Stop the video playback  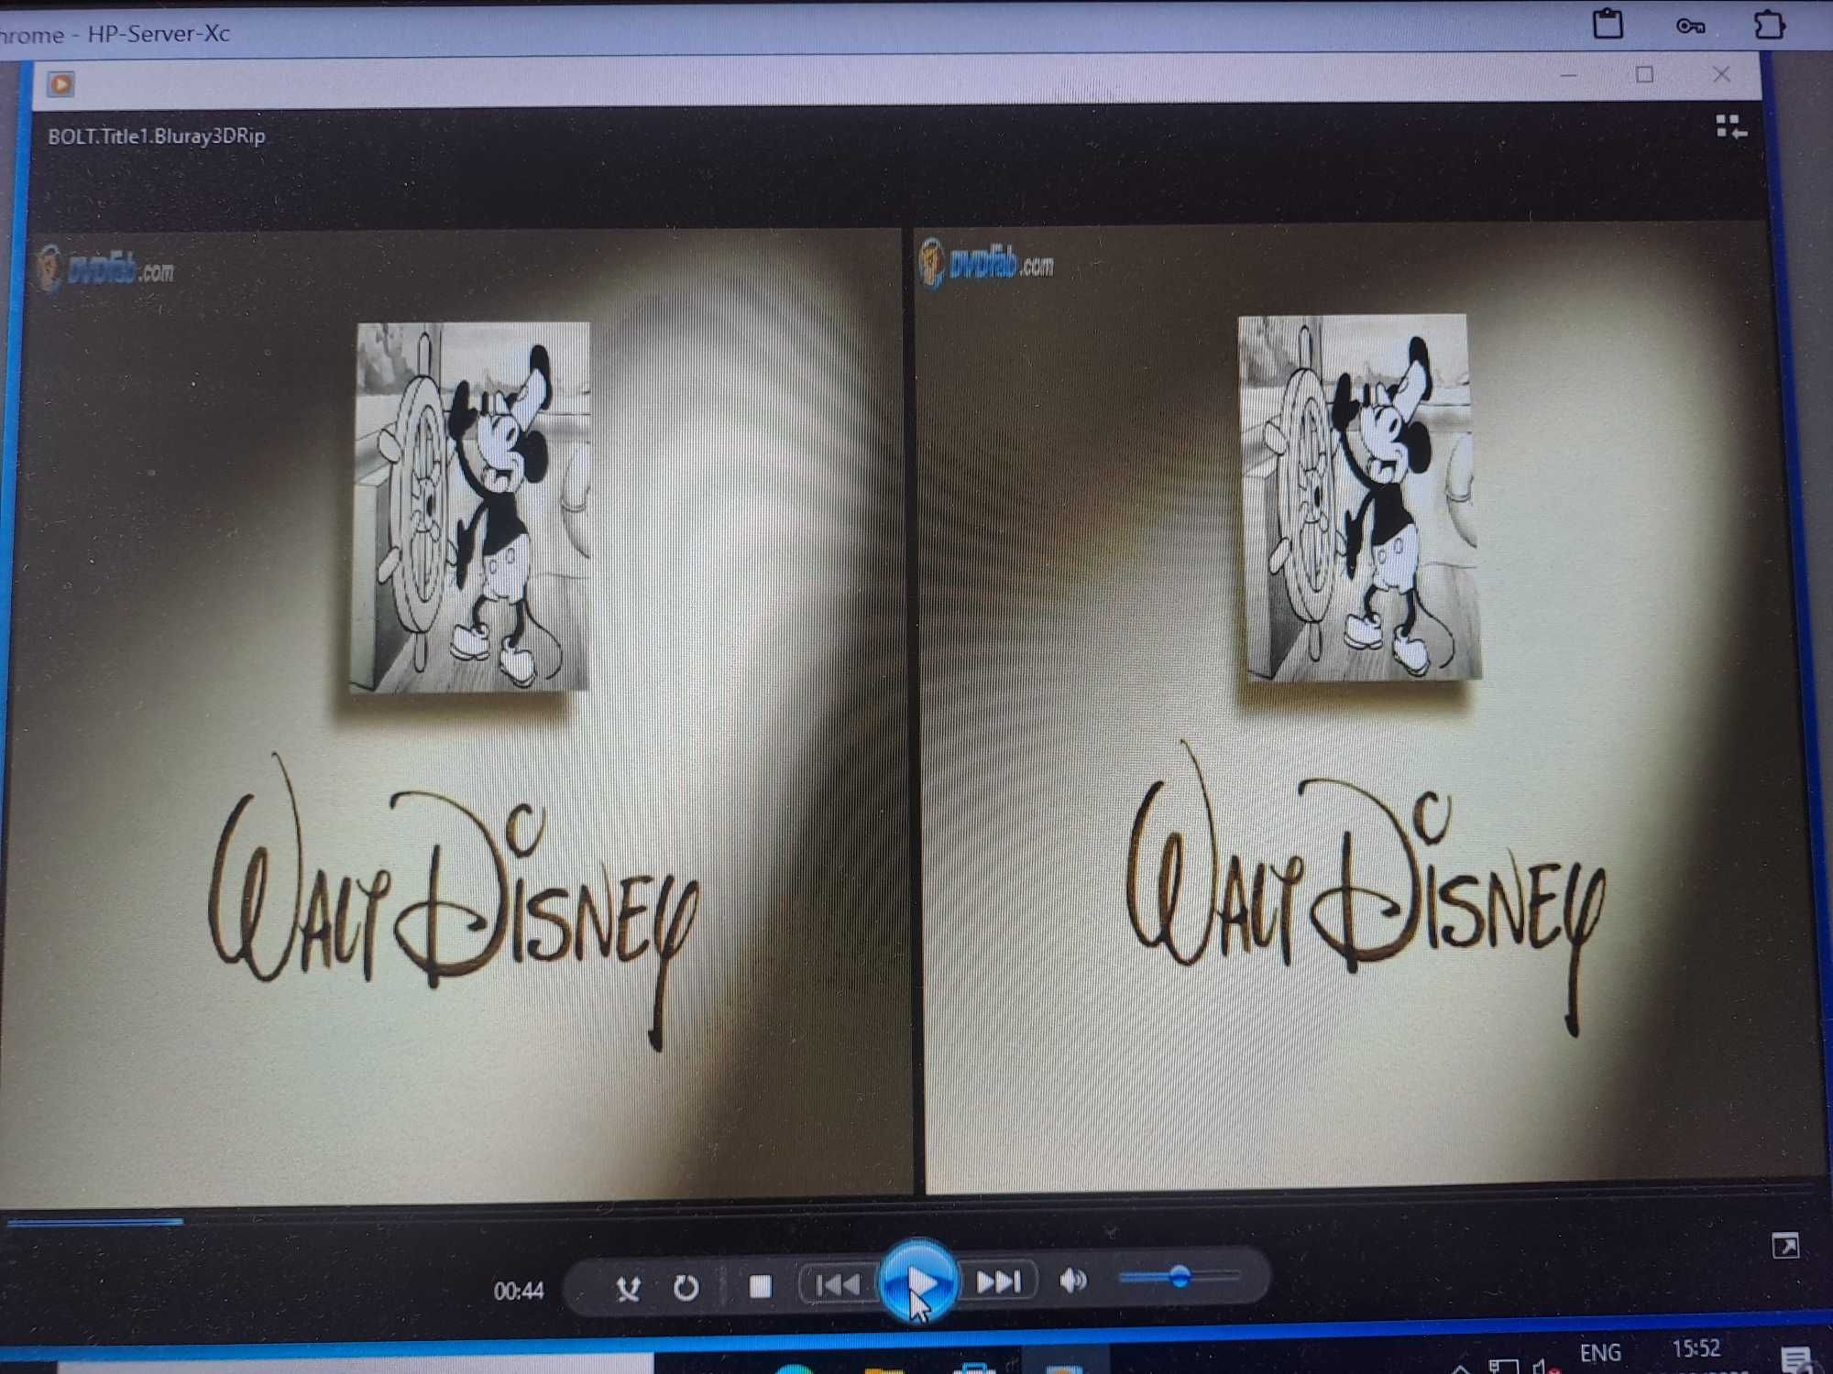(x=760, y=1287)
